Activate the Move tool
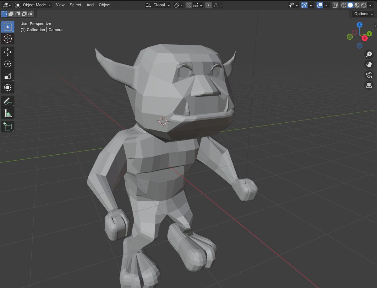This screenshot has width=377, height=288. tap(8, 52)
